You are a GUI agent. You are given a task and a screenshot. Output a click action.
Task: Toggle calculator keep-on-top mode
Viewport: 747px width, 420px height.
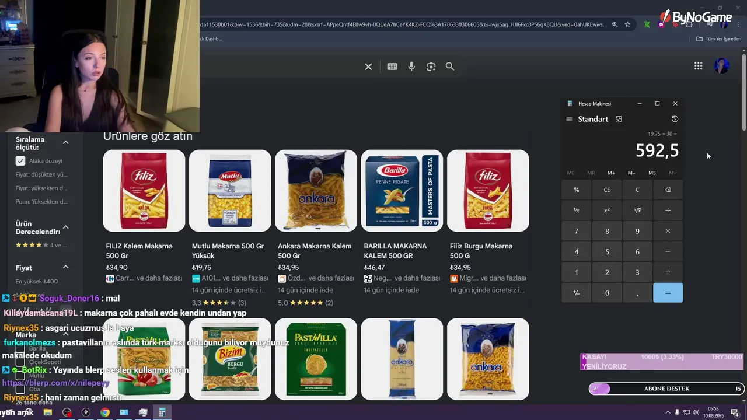[619, 119]
